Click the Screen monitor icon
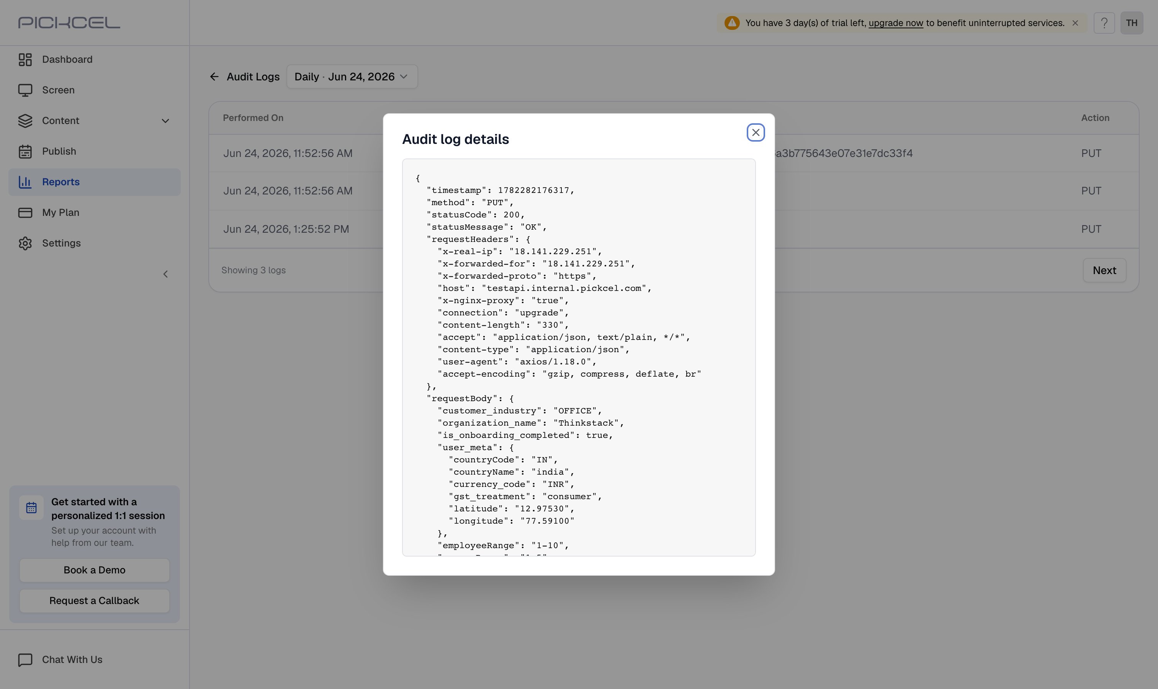This screenshot has height=689, width=1158. pyautogui.click(x=25, y=90)
